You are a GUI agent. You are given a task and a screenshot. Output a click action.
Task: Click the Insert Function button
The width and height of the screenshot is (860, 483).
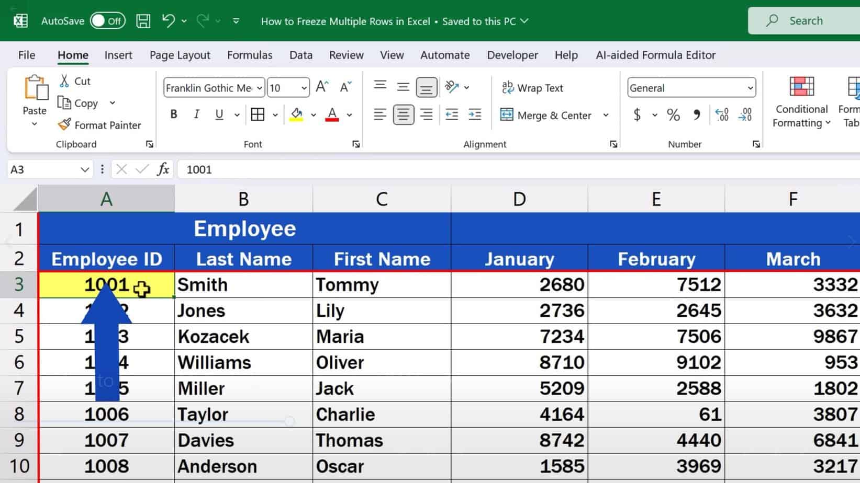tap(162, 169)
